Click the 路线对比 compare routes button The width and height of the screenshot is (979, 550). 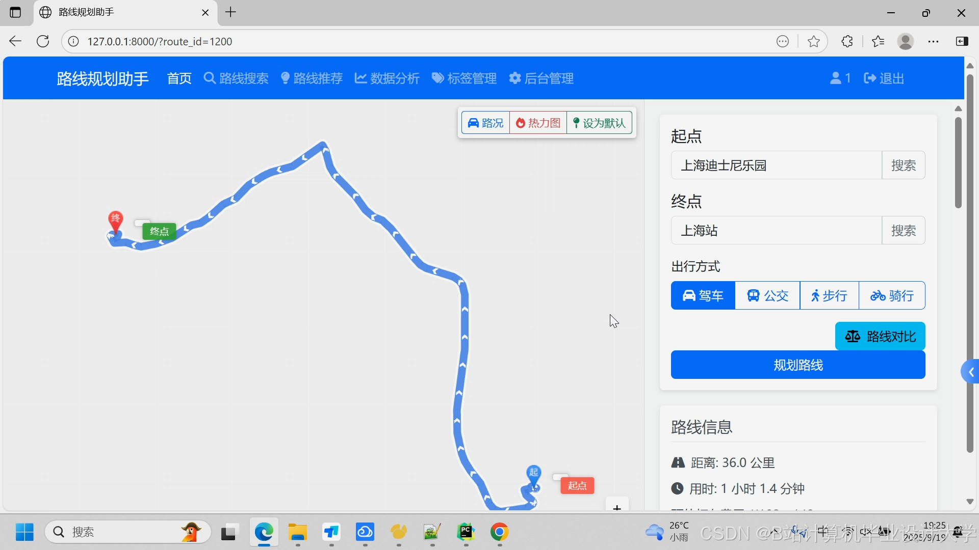[880, 336]
